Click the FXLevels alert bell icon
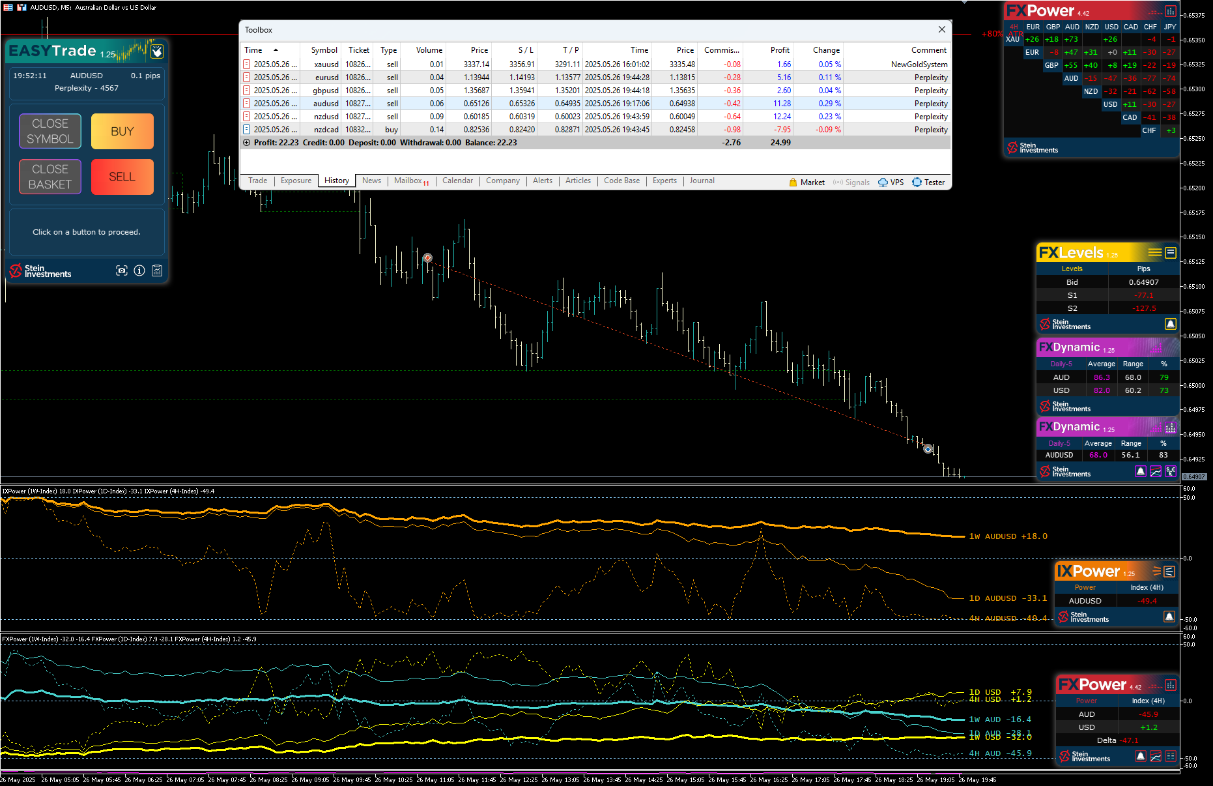 (x=1170, y=324)
